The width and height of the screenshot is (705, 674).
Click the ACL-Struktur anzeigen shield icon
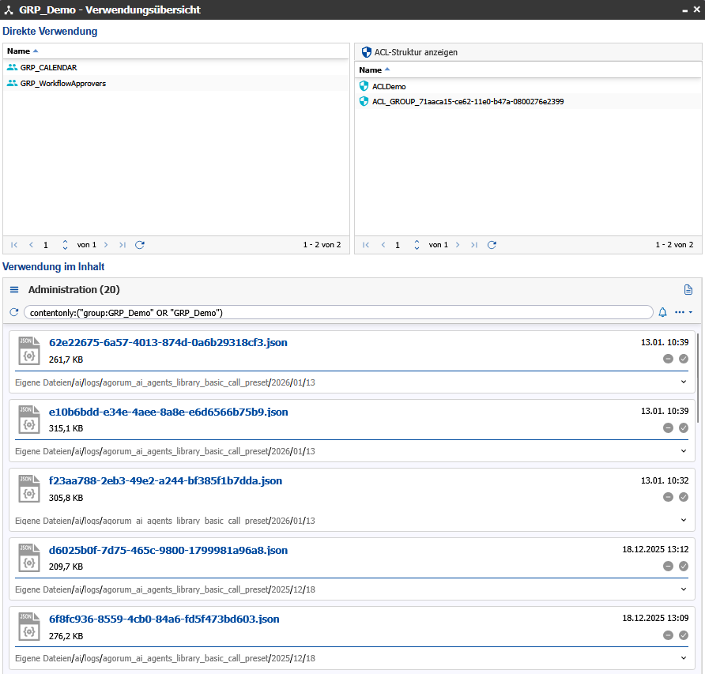click(x=366, y=52)
